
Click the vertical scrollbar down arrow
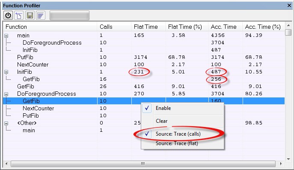pyautogui.click(x=288, y=159)
